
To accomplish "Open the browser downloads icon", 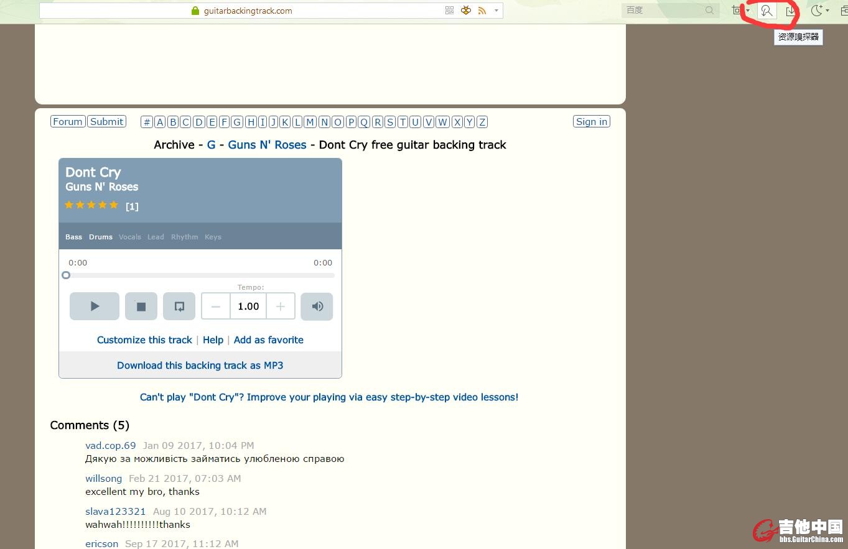I will pyautogui.click(x=791, y=11).
